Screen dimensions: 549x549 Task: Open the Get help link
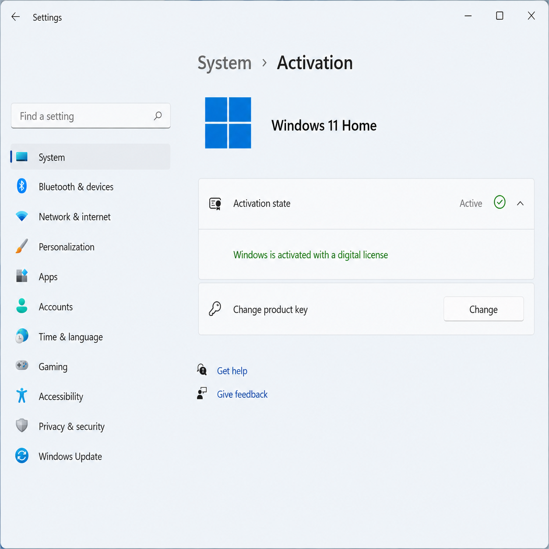click(232, 371)
